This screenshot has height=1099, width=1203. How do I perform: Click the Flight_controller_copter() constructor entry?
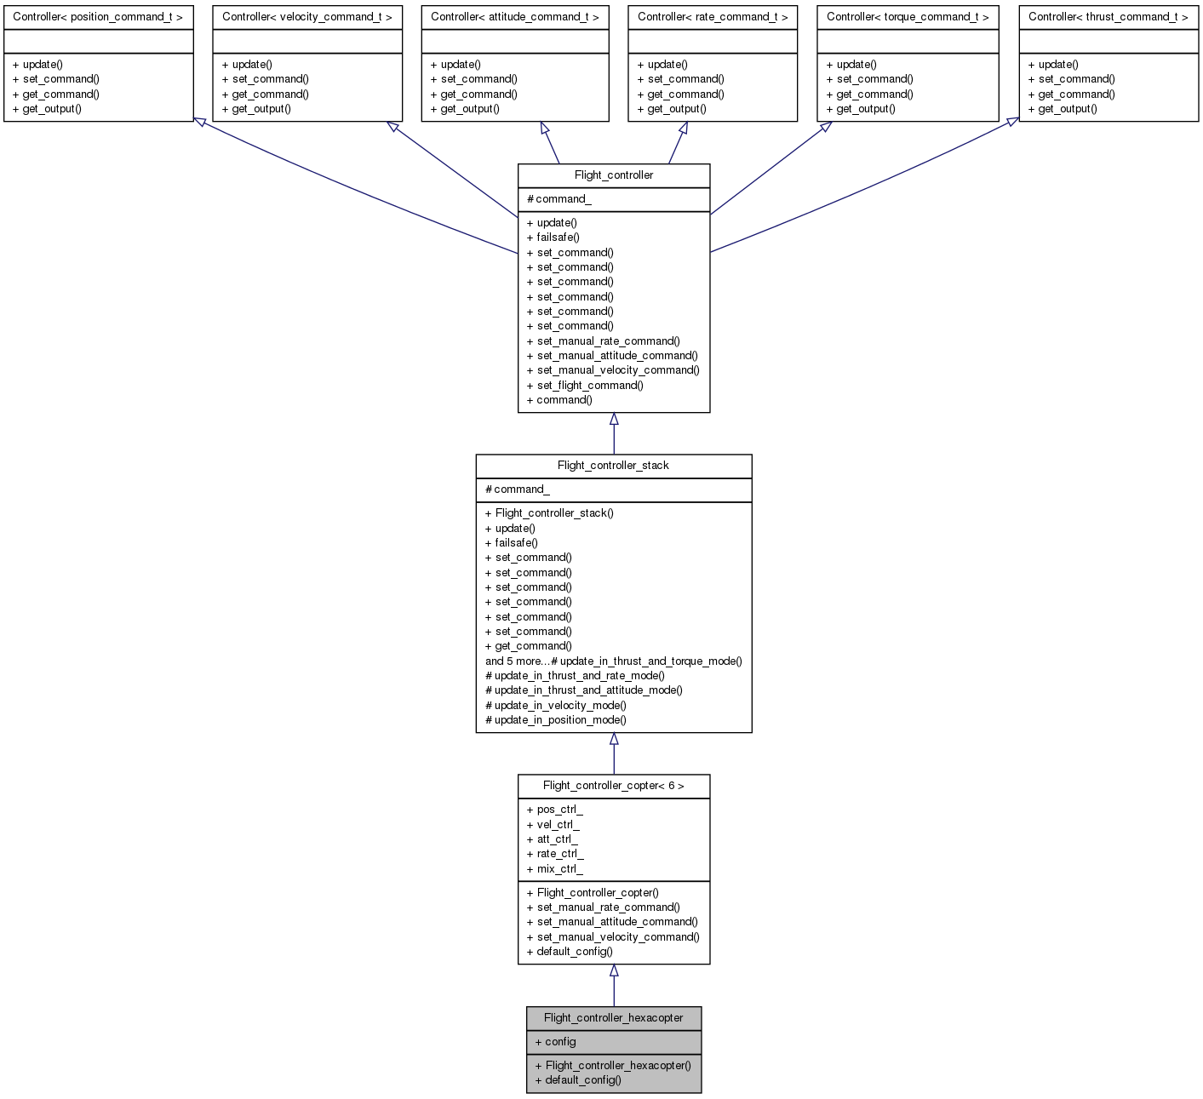point(593,893)
